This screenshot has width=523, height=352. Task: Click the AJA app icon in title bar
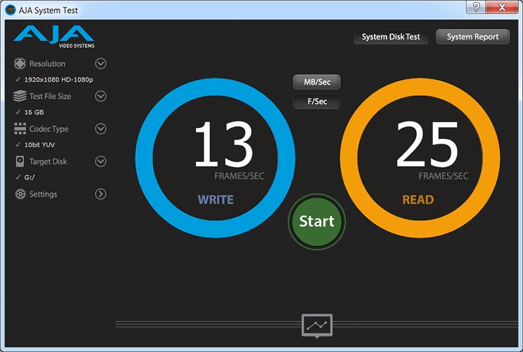[x=10, y=10]
